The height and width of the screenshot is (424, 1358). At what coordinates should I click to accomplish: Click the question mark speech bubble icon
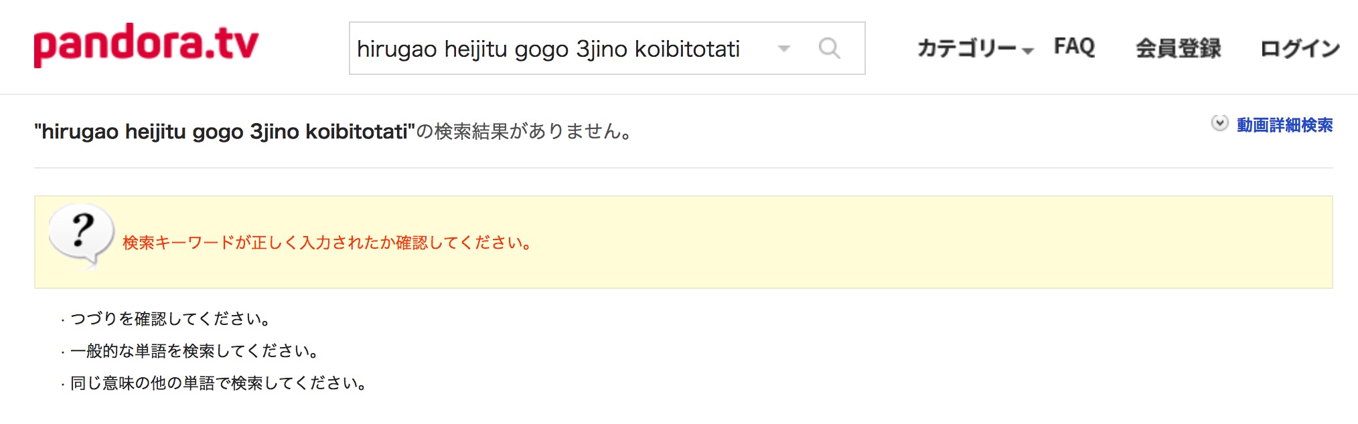[x=82, y=235]
